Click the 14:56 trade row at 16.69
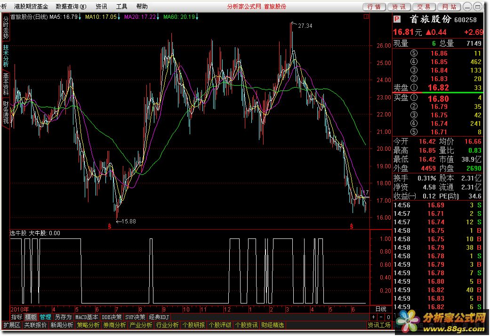This screenshot has width=490, height=336. 438,205
